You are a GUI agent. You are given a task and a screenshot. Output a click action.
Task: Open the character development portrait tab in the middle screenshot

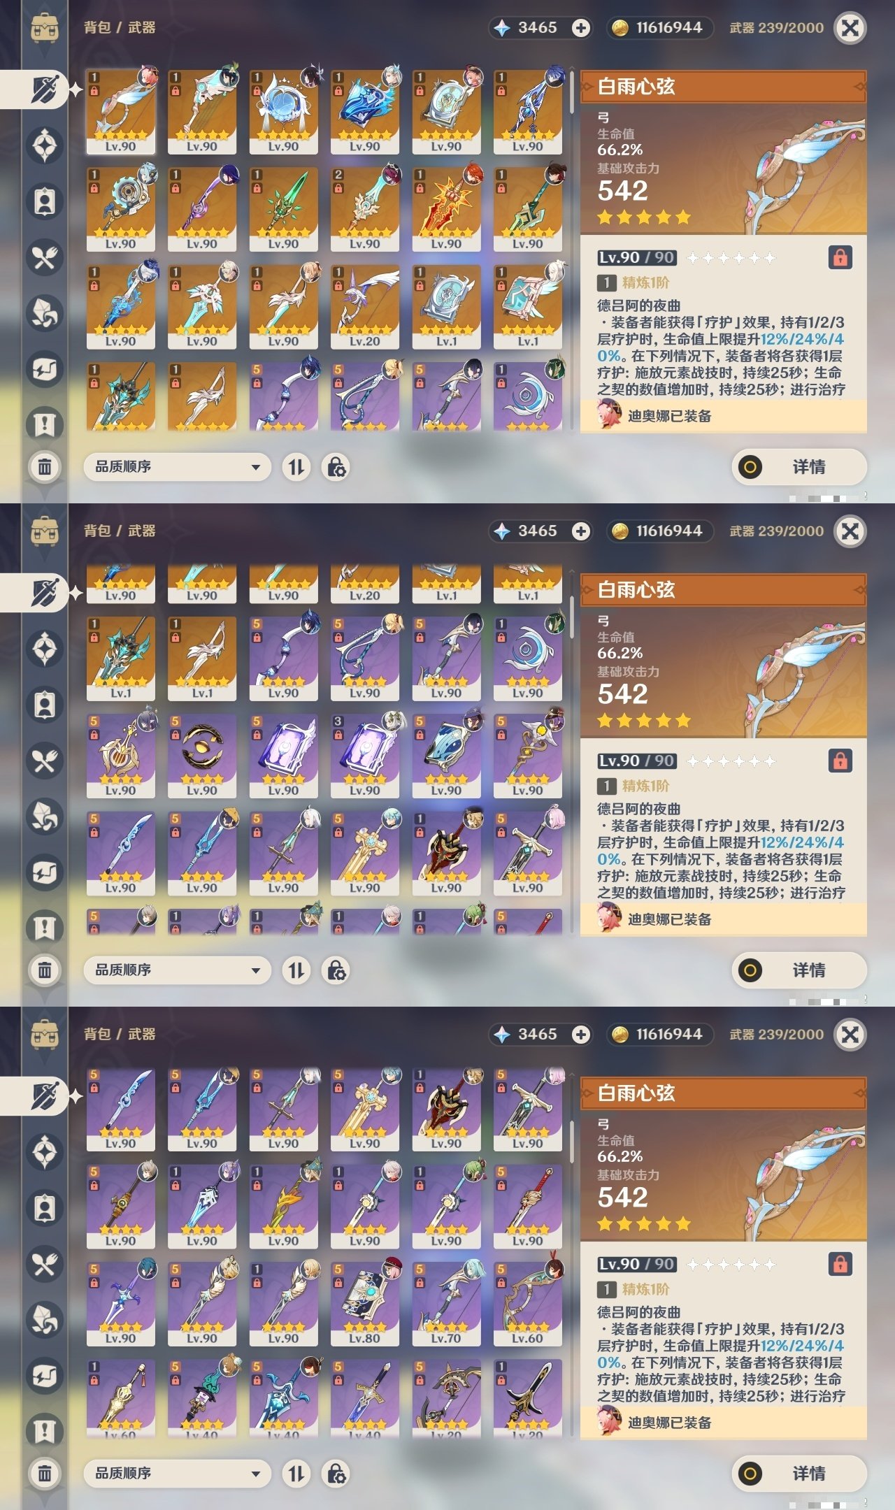45,705
